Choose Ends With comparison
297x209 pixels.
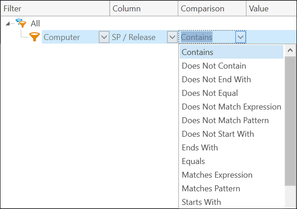coord(200,148)
